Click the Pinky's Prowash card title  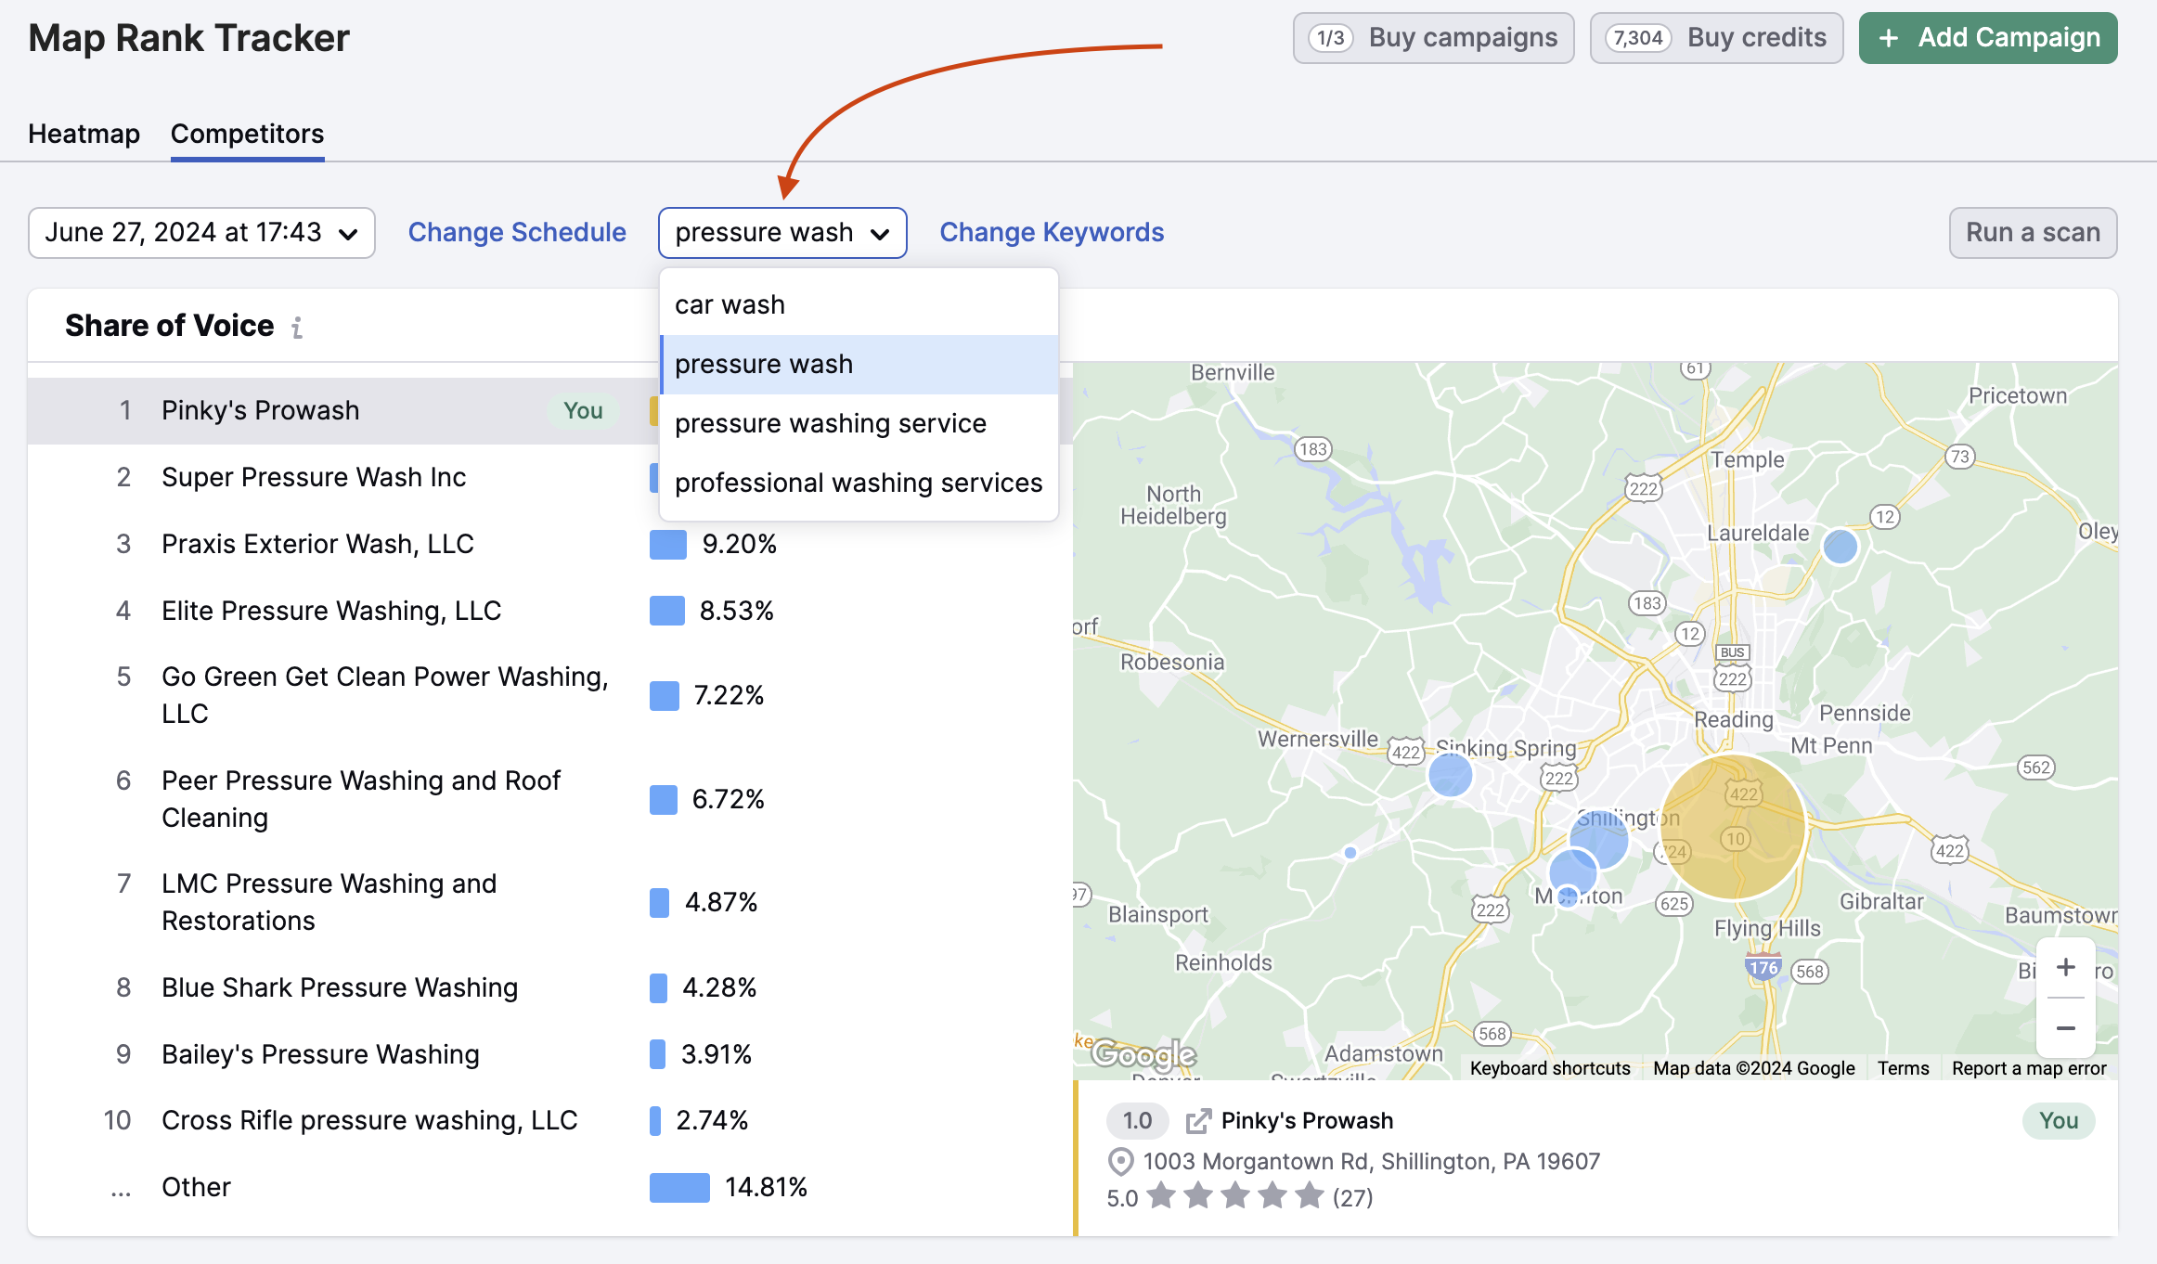tap(1307, 1121)
